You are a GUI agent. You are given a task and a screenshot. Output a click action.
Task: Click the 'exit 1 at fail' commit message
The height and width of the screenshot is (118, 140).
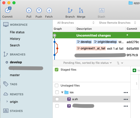[x=115, y=49]
